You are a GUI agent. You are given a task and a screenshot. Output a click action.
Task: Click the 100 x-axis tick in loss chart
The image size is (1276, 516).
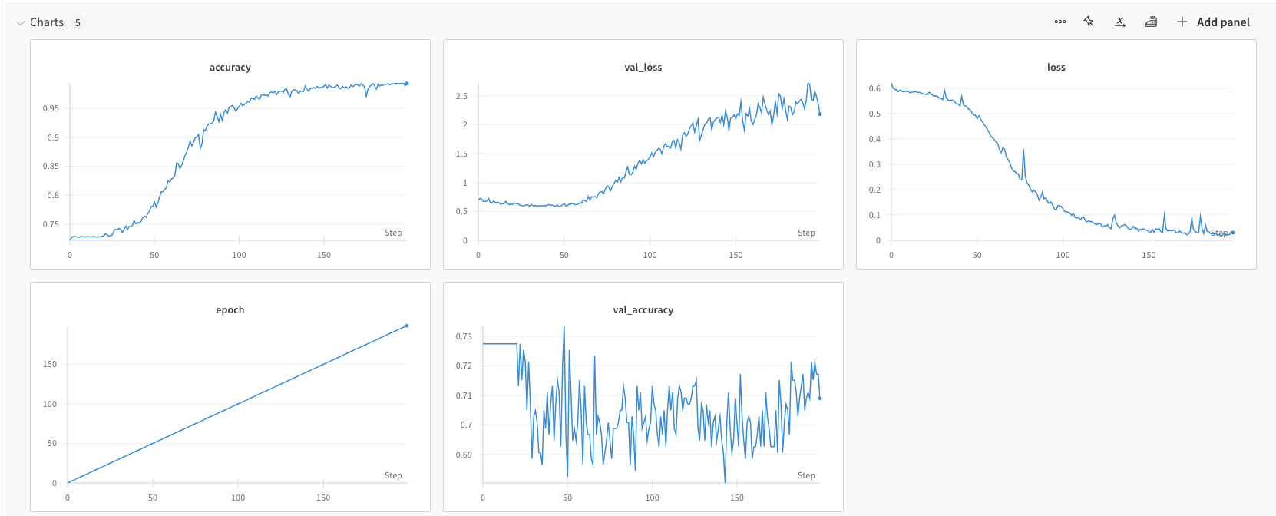point(1063,255)
